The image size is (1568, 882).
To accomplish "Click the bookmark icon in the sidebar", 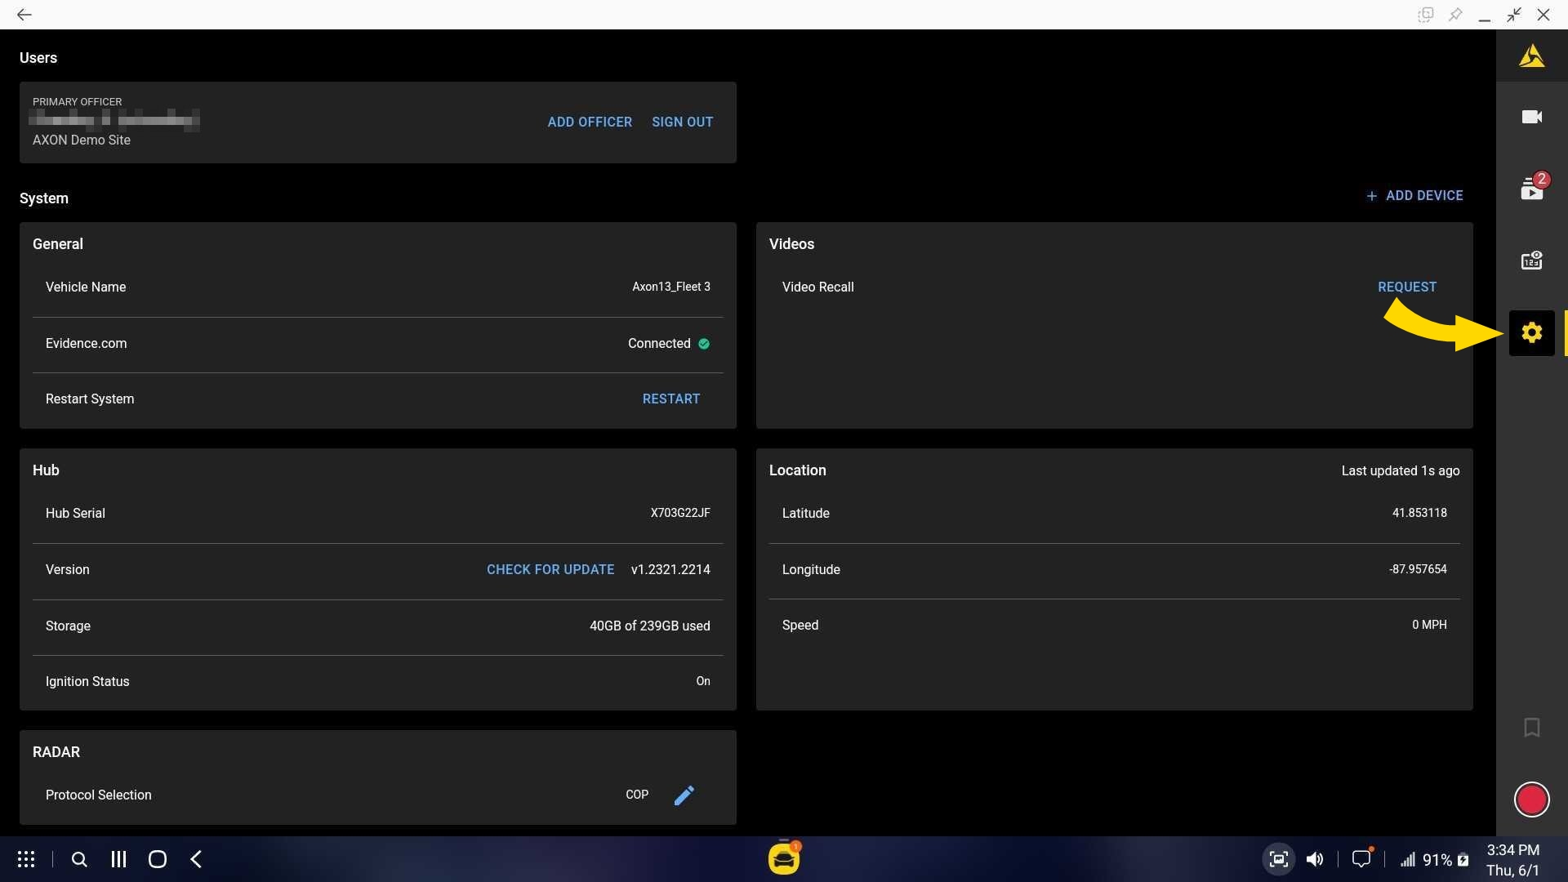I will (x=1532, y=727).
